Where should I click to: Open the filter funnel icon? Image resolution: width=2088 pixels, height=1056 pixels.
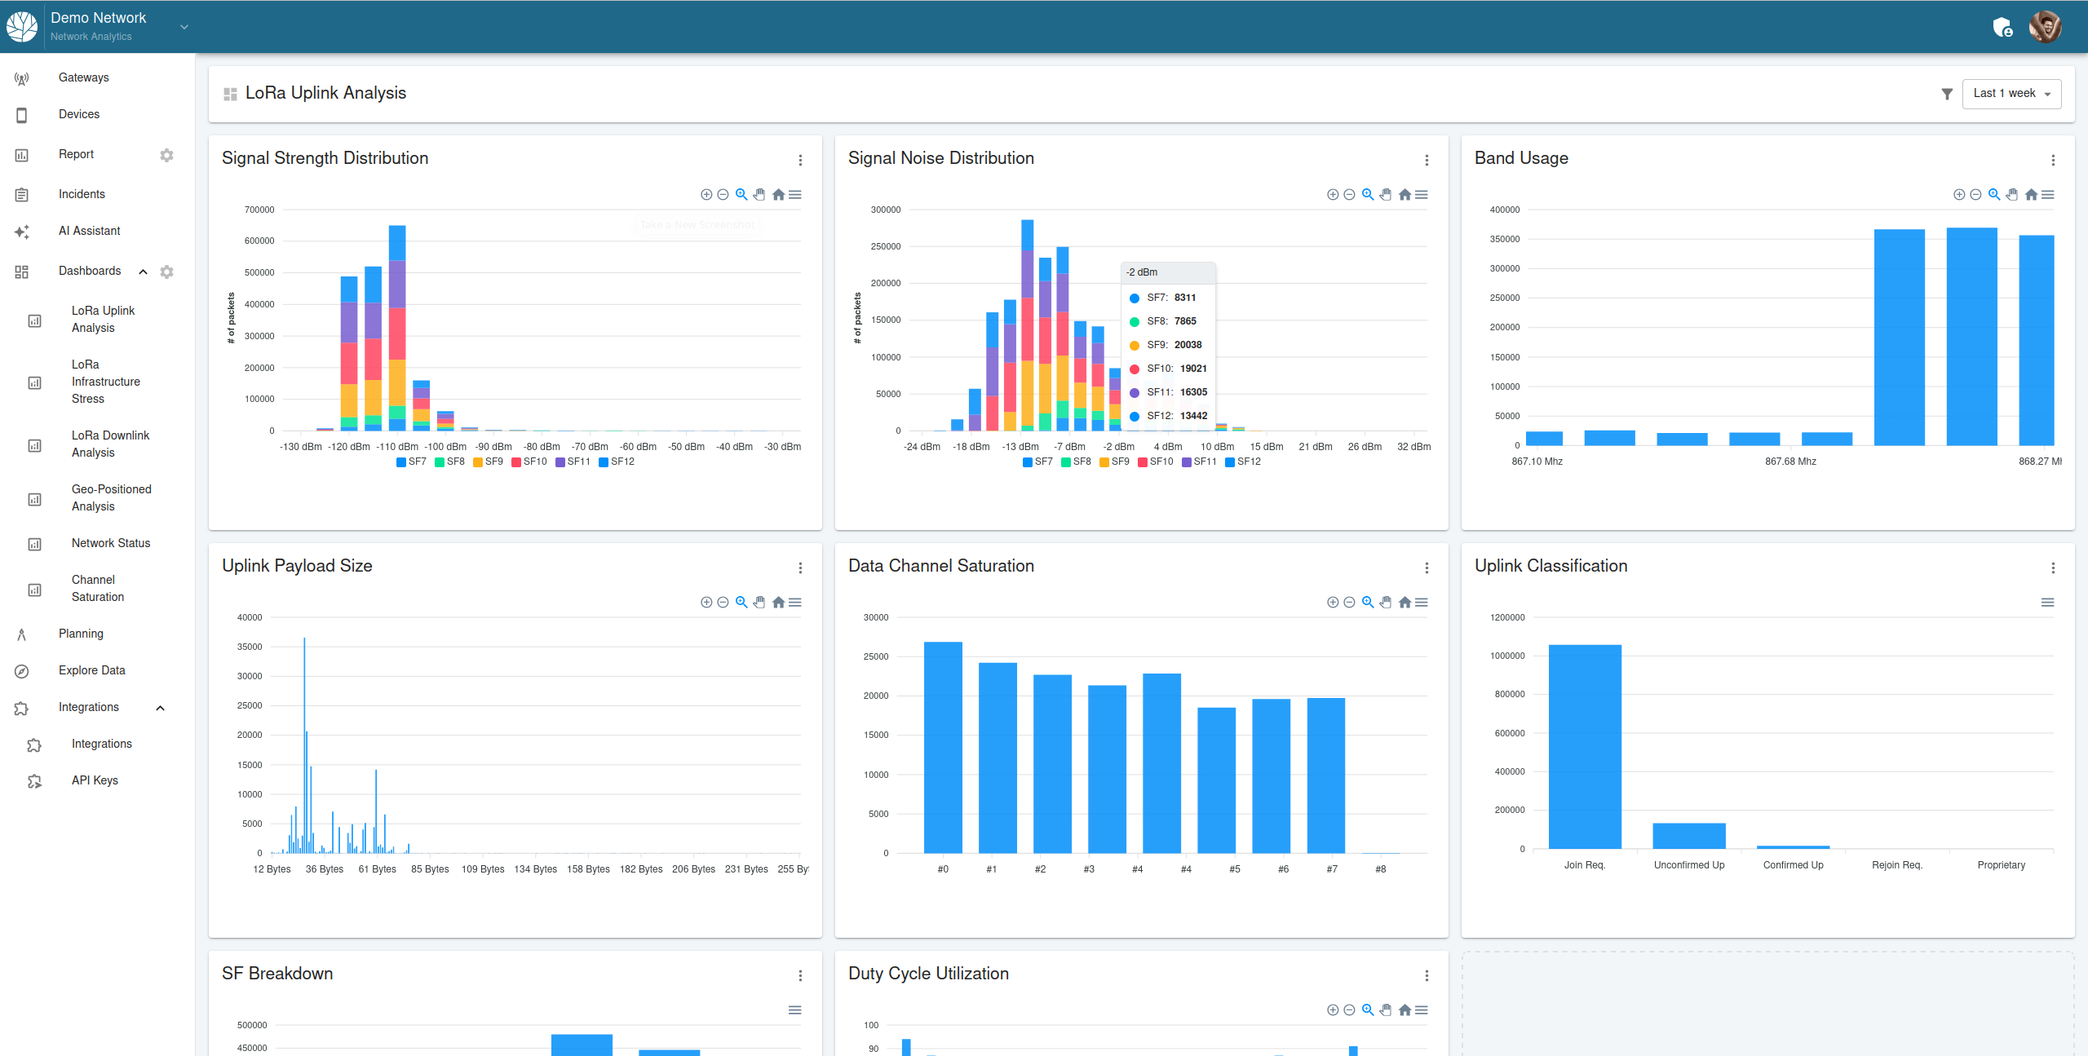(x=1947, y=94)
